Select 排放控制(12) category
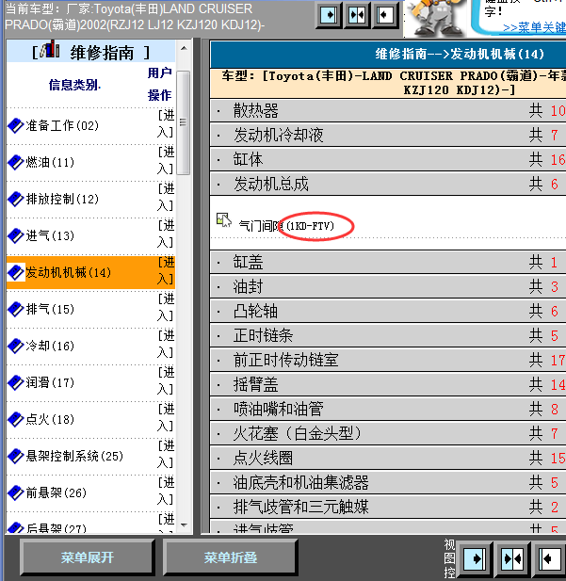 pyautogui.click(x=62, y=199)
